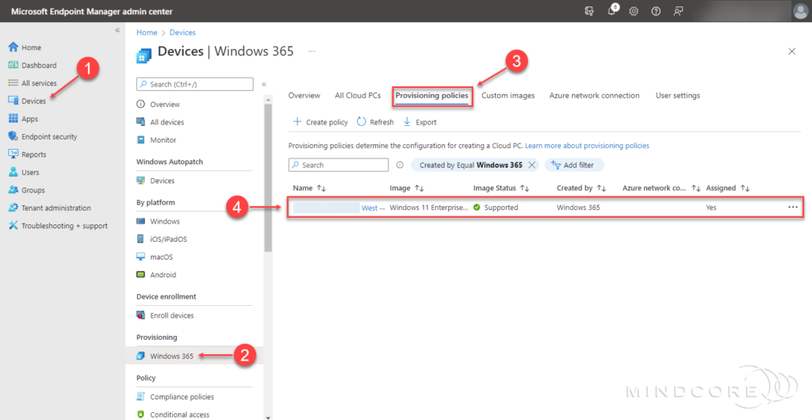The height and width of the screenshot is (420, 812).
Task: Open All devices in the submenu
Action: click(167, 122)
